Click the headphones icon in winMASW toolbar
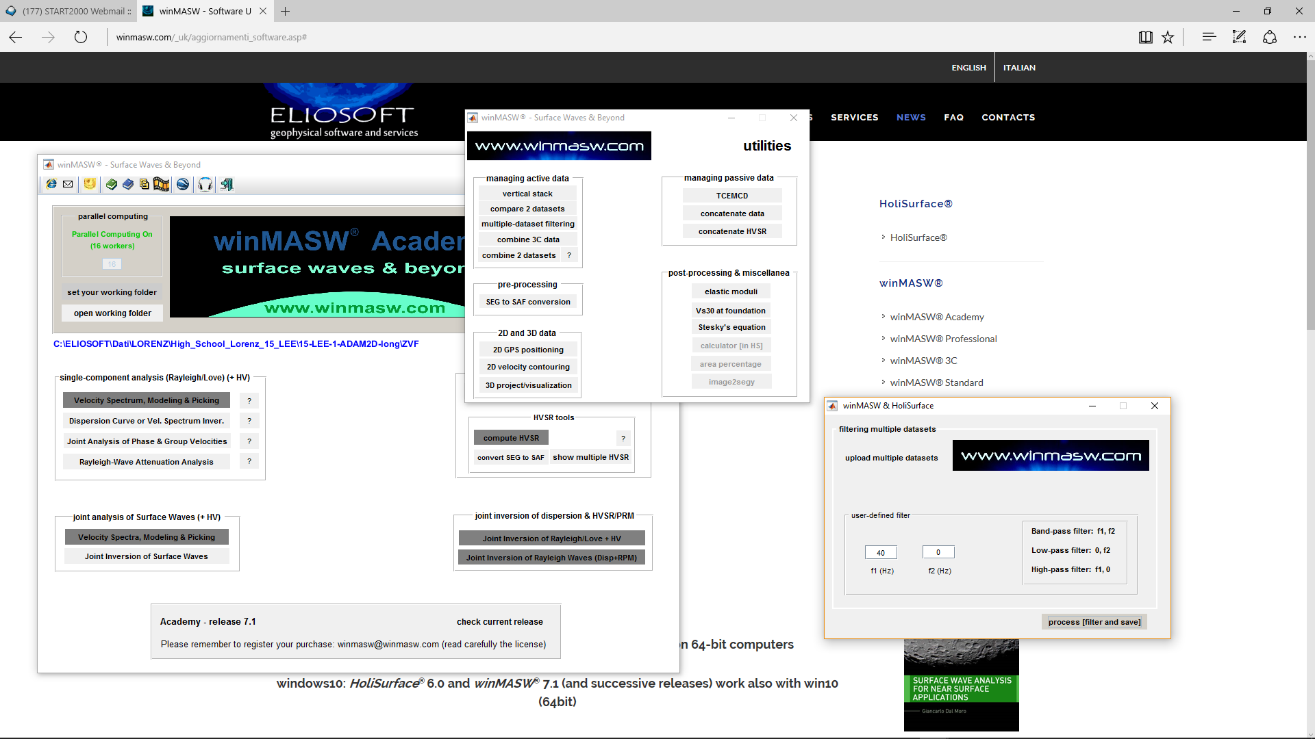The width and height of the screenshot is (1315, 739). pos(205,184)
